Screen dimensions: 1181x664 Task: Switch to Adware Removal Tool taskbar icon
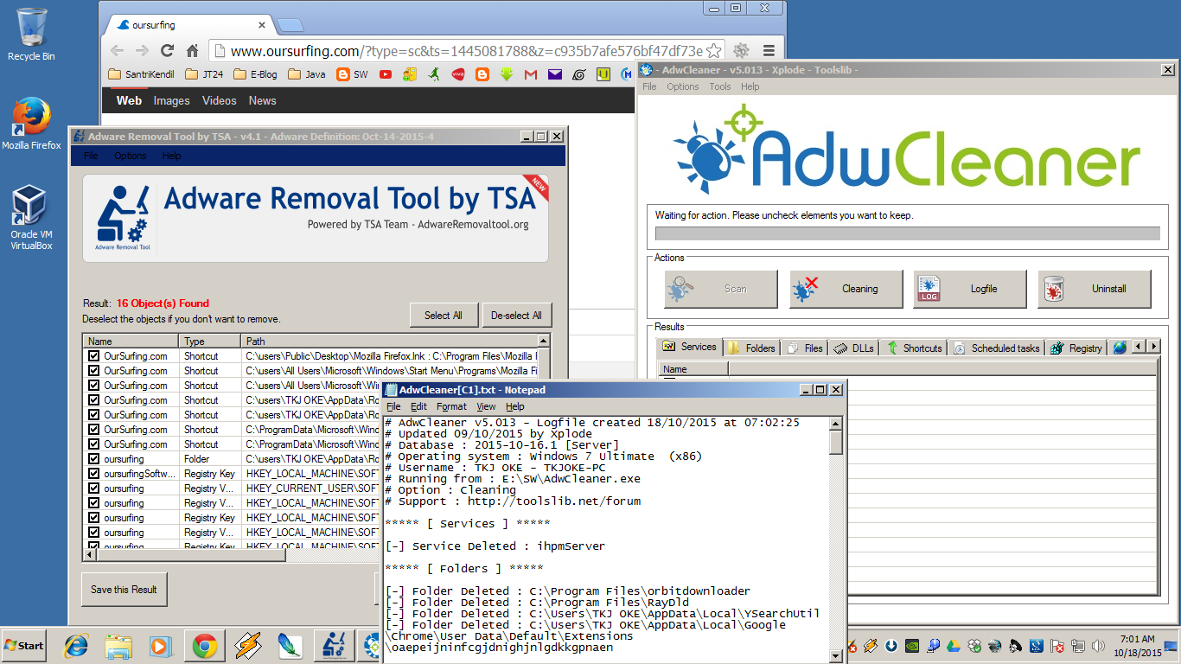click(x=334, y=645)
